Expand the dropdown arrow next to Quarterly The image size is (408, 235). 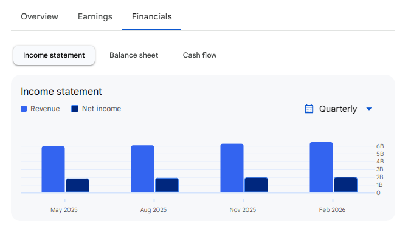[x=369, y=109]
